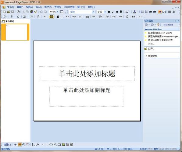This screenshot has width=182, height=152.
Task: Expand the 60.3% zoom dropdown
Action: pos(57,12)
